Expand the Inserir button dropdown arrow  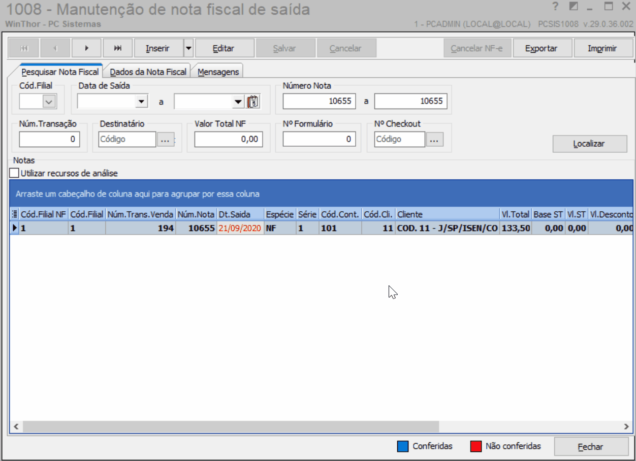click(x=188, y=48)
